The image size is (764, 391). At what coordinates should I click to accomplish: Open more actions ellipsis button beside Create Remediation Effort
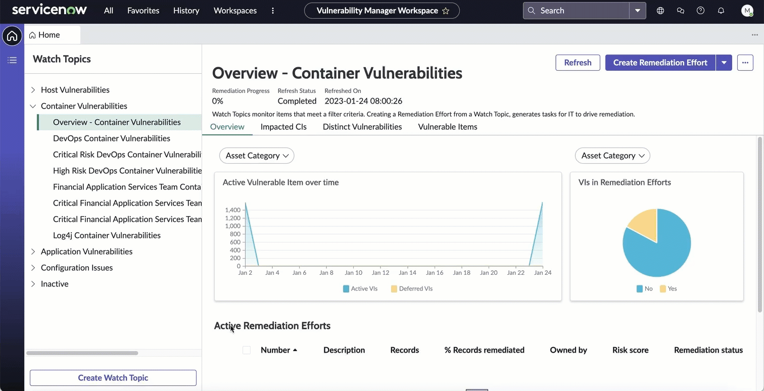pos(745,63)
